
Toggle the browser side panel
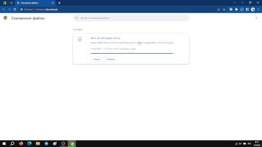pyautogui.click(x=247, y=9)
